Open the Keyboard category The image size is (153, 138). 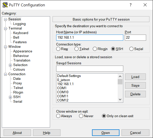point(21,33)
